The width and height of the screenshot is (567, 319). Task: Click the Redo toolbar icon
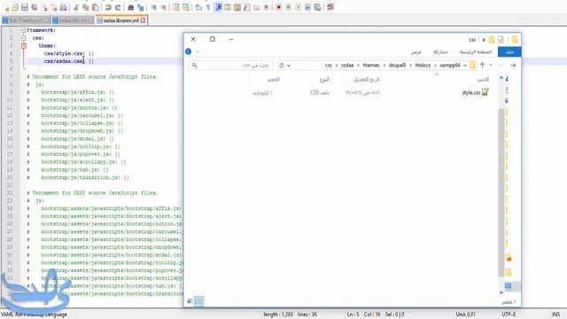pyautogui.click(x=118, y=8)
